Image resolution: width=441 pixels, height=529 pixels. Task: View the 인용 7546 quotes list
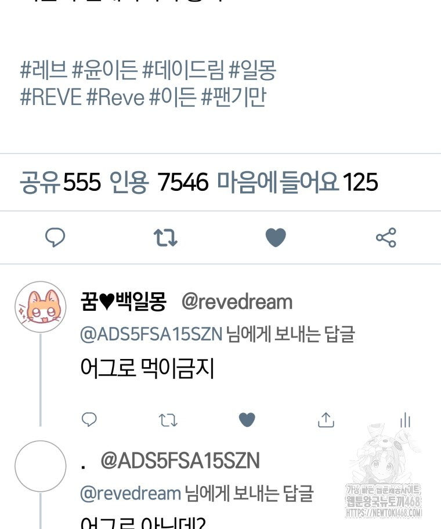point(158,182)
